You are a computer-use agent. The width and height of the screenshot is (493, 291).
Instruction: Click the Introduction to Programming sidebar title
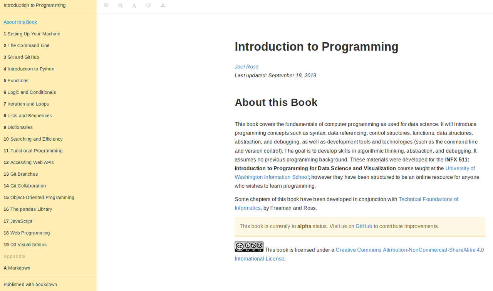click(x=35, y=5)
